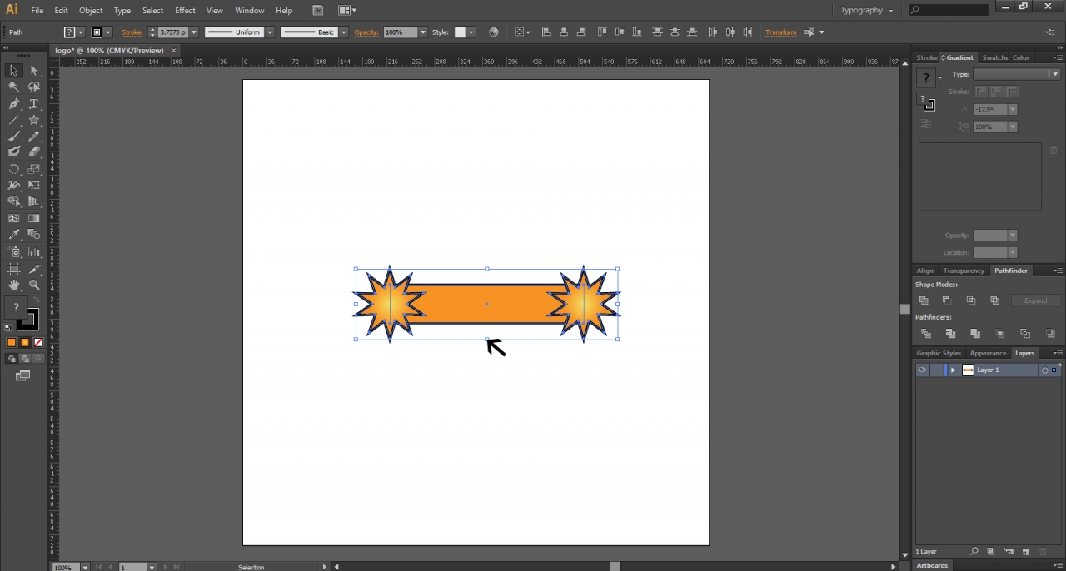Click the stroke weight value field
The width and height of the screenshot is (1066, 571).
point(172,32)
